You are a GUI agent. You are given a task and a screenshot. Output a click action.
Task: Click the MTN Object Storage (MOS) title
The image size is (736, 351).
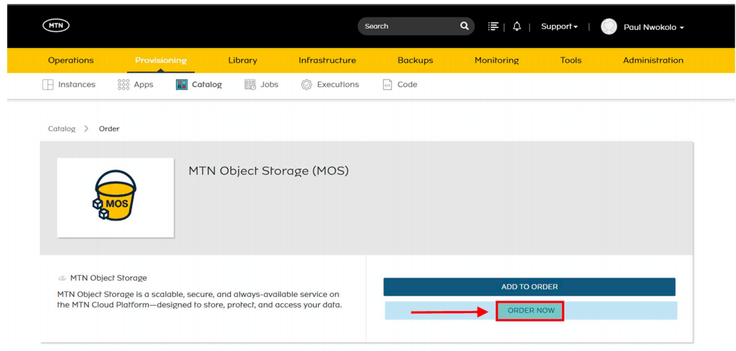point(269,171)
